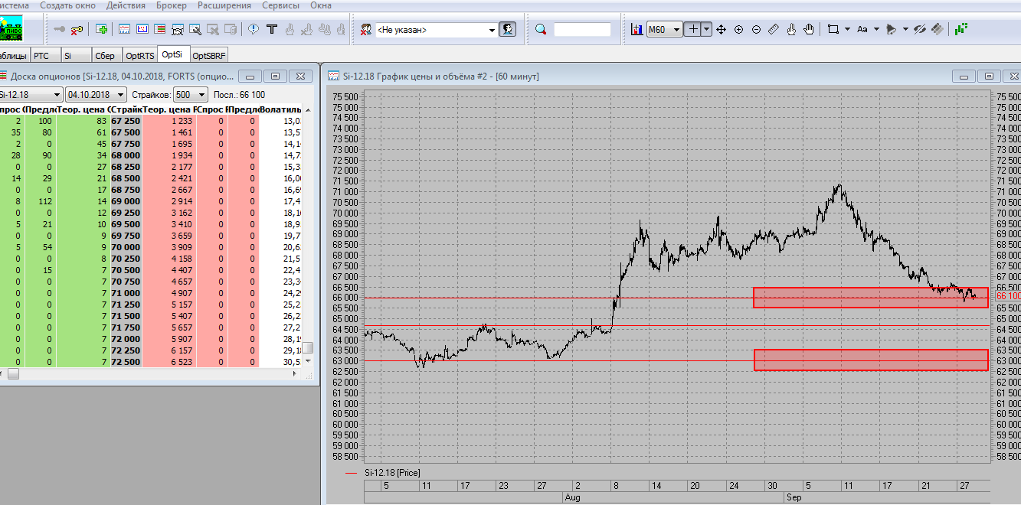Click the user with red cross icon
This screenshot has width=1021, height=505.
pyautogui.click(x=366, y=30)
